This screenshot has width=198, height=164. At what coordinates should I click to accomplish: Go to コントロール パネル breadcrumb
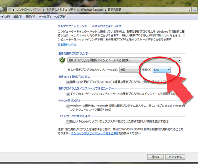[x=29, y=10]
